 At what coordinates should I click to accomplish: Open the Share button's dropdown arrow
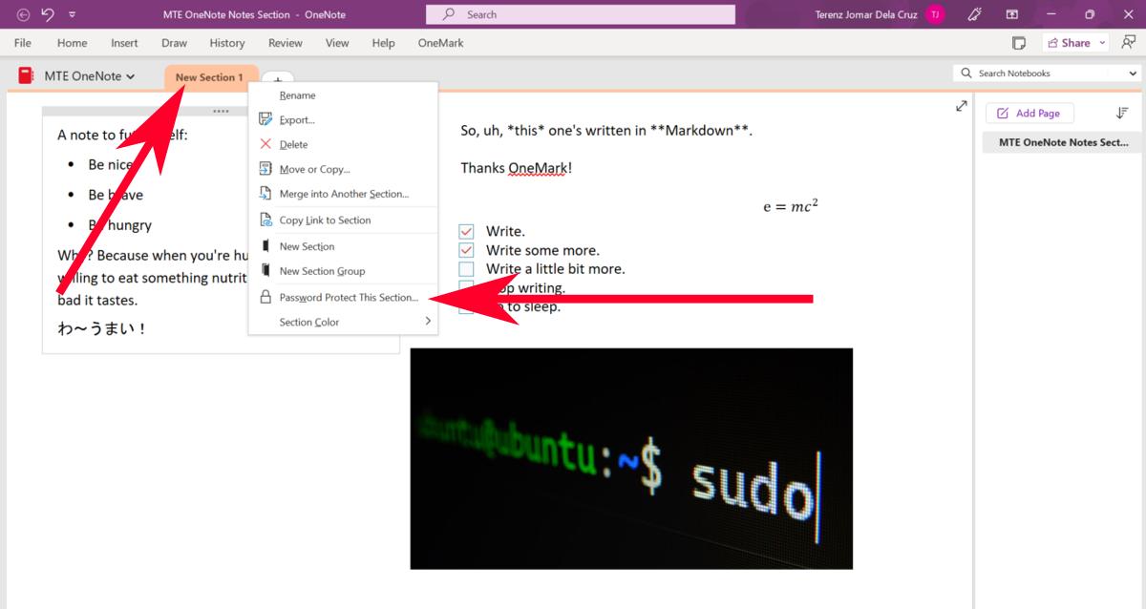point(1102,42)
